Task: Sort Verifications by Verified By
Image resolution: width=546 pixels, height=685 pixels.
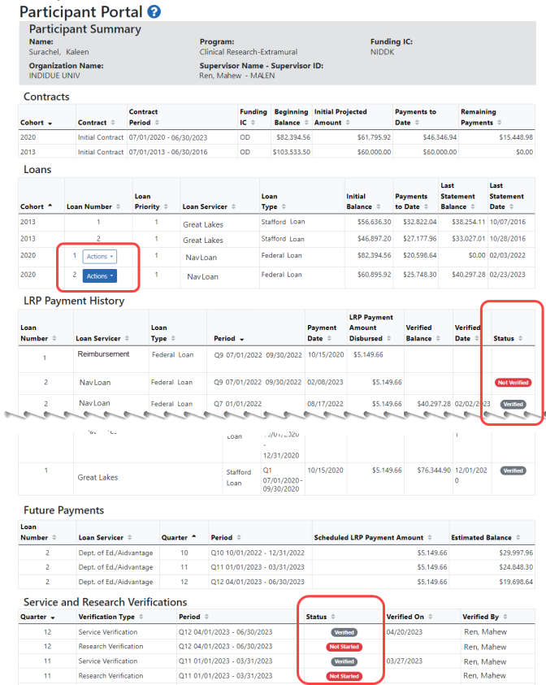Action: tap(485, 617)
